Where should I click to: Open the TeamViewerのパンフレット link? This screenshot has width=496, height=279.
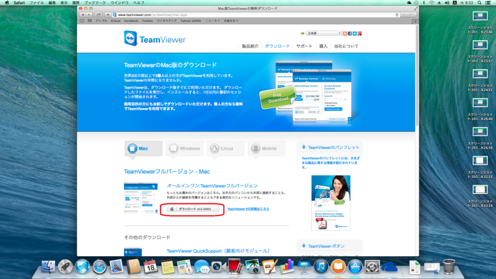tap(334, 148)
